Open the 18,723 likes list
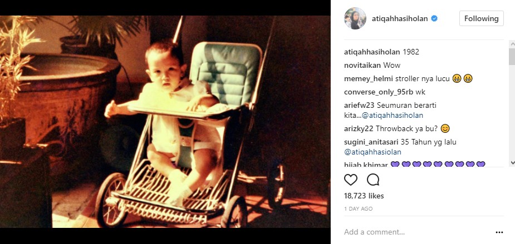 pyautogui.click(x=364, y=196)
